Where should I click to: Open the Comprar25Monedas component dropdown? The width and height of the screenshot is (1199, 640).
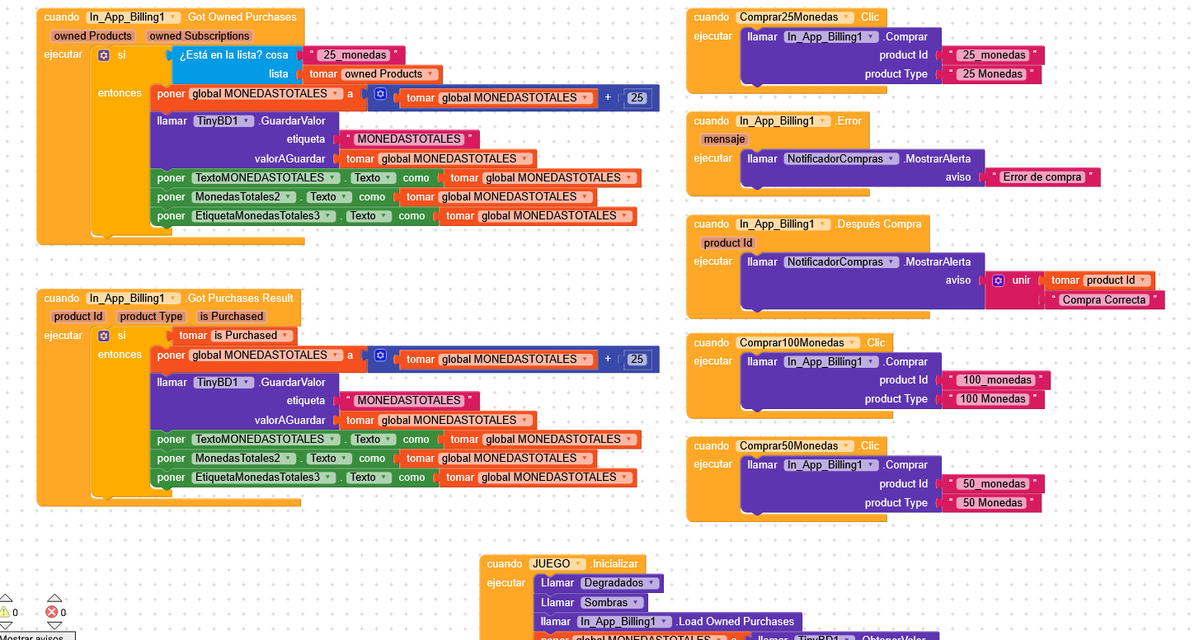(795, 17)
